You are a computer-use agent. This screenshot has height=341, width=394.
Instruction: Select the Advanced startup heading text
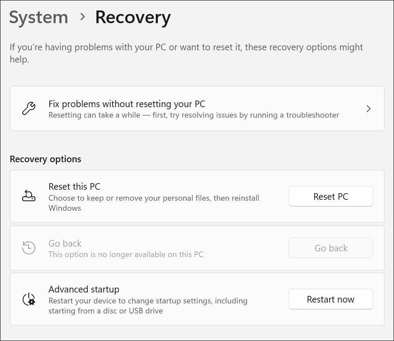coord(84,289)
